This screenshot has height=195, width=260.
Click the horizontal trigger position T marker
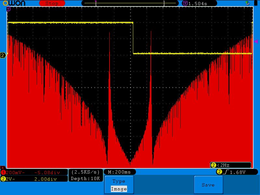(x=8, y=9)
